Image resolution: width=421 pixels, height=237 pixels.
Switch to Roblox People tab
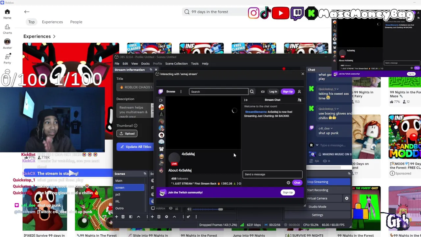click(x=76, y=22)
